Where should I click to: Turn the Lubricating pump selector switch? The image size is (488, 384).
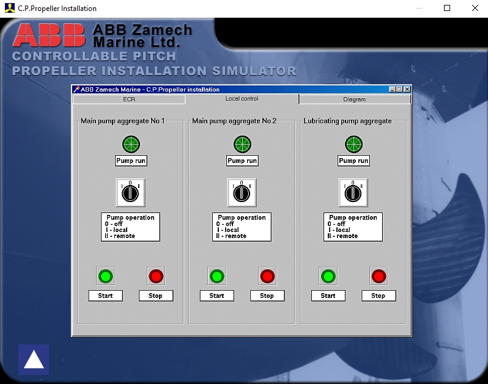(x=353, y=193)
